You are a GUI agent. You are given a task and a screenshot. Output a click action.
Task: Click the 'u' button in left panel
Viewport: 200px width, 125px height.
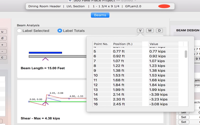[x=2, y=32]
